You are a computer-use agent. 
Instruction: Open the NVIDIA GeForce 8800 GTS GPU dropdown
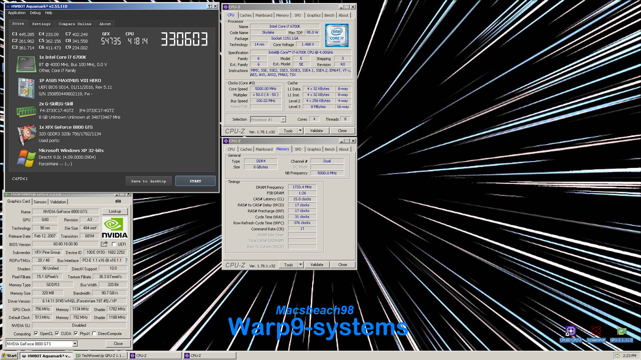click(x=75, y=344)
